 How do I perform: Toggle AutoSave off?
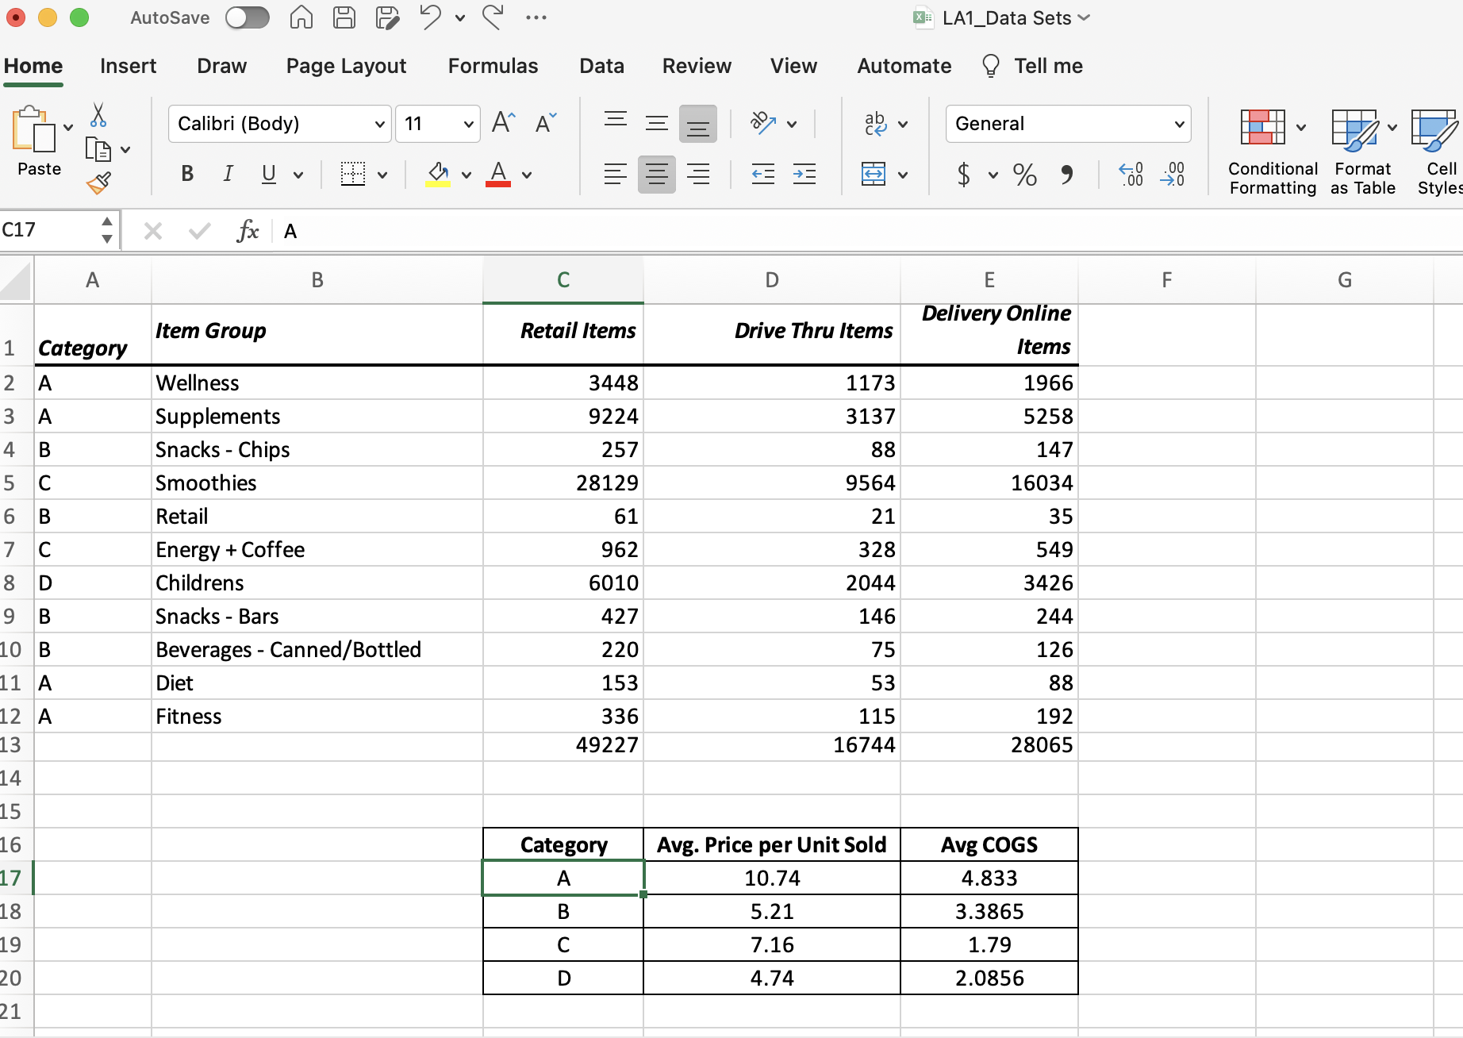coord(247,17)
